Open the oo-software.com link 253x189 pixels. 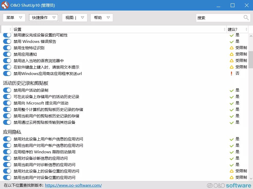tap(73, 185)
